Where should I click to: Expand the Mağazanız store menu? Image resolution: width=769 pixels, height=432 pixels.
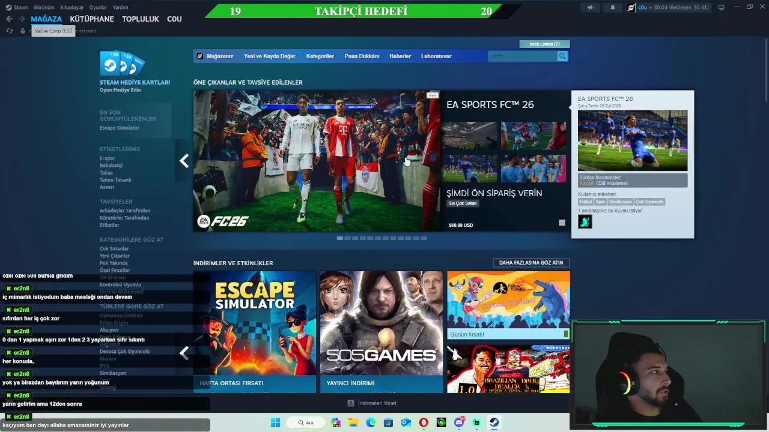coord(219,56)
